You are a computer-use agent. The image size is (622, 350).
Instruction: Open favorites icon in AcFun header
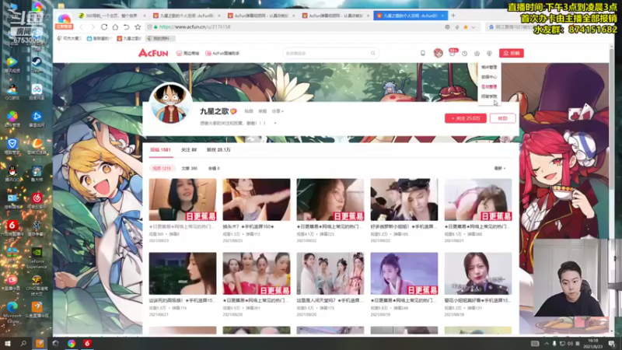pos(477,53)
